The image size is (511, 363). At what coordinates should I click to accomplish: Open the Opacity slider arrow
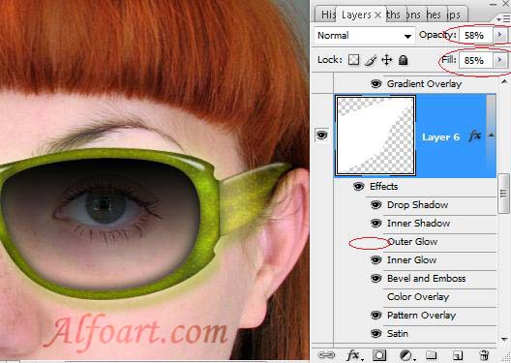tap(500, 35)
